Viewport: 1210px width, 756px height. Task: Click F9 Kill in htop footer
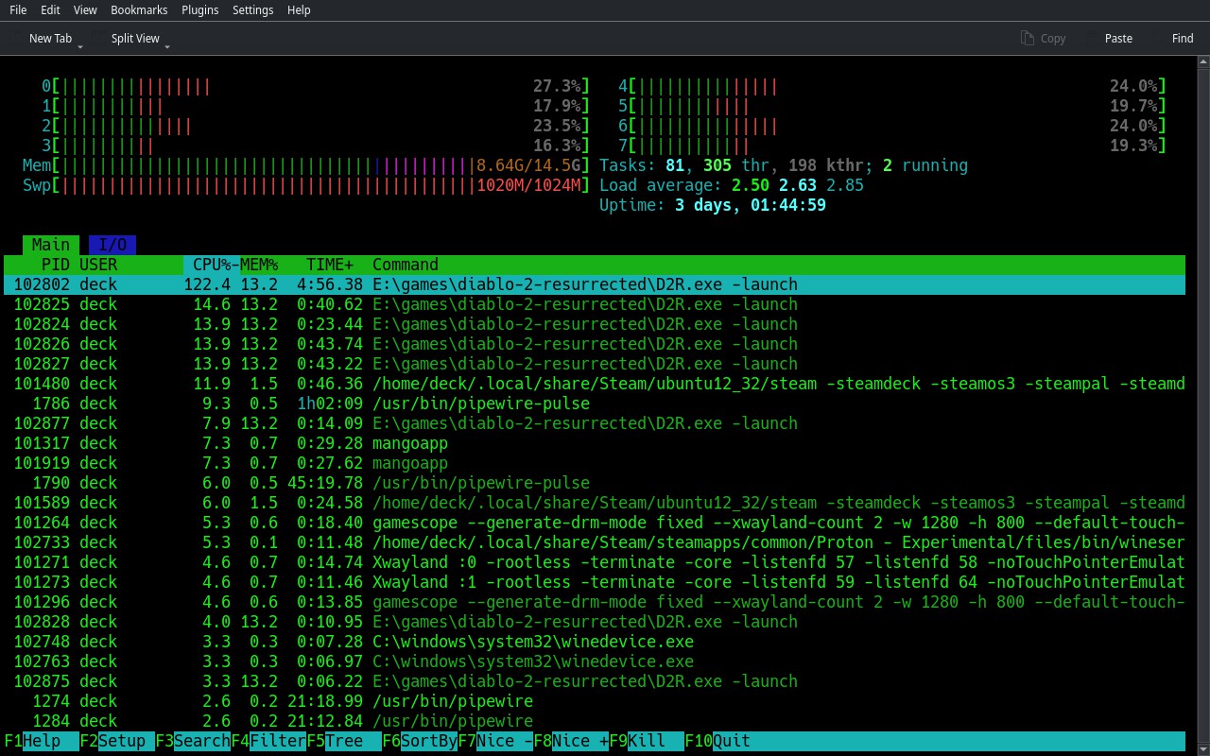coord(647,741)
